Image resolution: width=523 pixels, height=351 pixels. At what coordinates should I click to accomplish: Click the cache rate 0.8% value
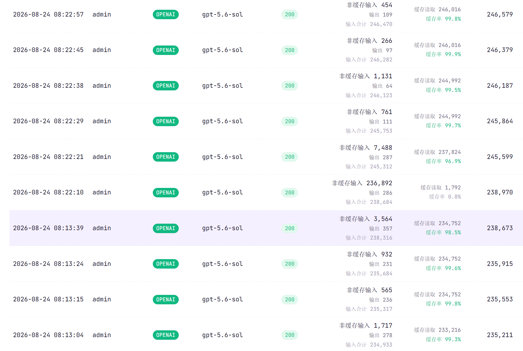coord(454,197)
